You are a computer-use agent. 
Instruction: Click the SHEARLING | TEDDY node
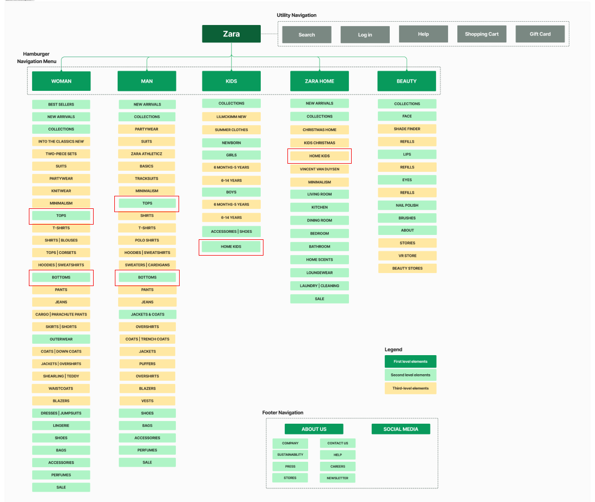[61, 376]
